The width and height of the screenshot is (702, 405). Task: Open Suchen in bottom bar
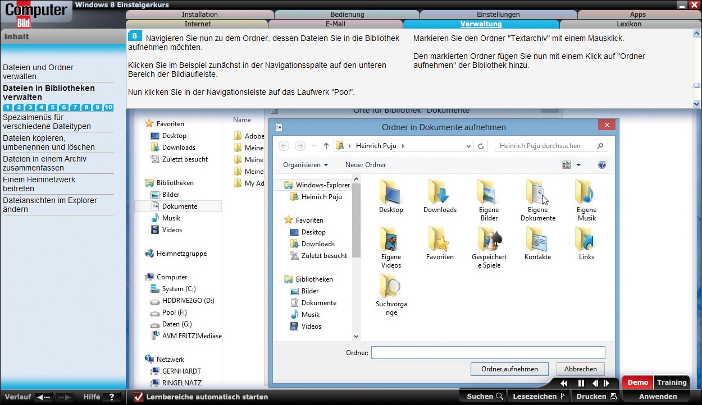pyautogui.click(x=485, y=397)
